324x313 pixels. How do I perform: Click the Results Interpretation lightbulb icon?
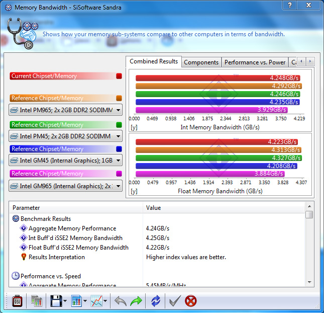[24, 257]
